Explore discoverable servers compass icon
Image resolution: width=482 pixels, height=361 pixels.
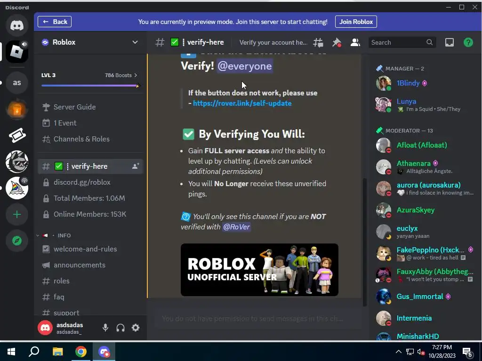17,241
